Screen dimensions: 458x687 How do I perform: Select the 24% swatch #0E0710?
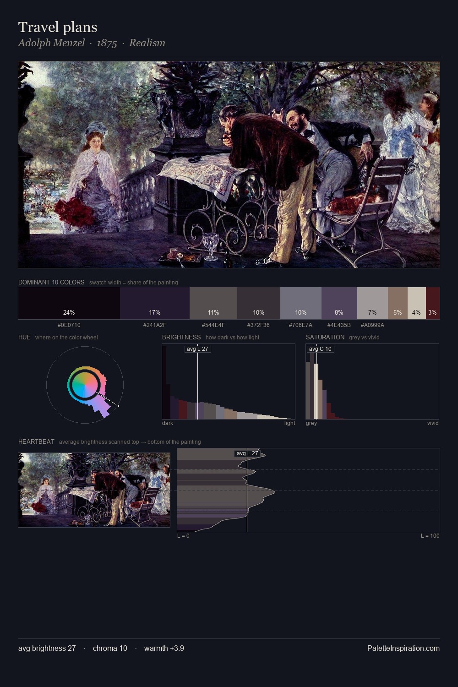click(x=69, y=303)
